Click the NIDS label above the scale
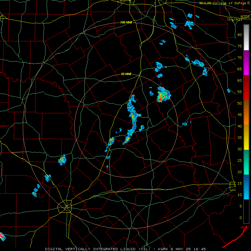251x251 pixels. (x=245, y=17)
